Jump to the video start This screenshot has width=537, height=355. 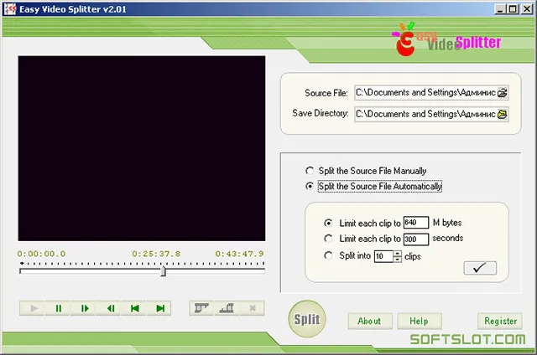coord(134,309)
